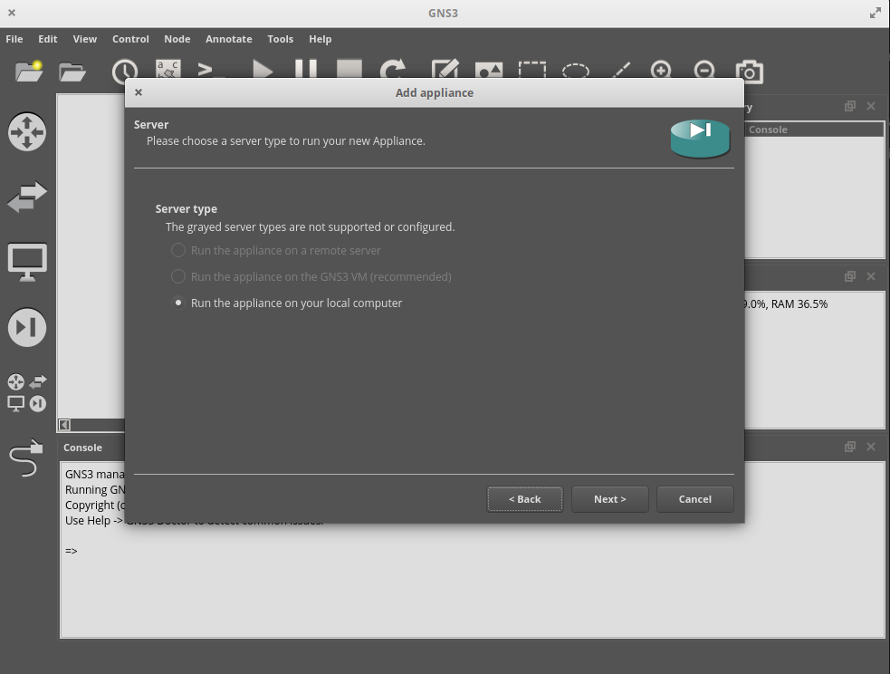Click workspace horizontal scrollbar left arrow
Image resolution: width=890 pixels, height=674 pixels.
click(64, 425)
